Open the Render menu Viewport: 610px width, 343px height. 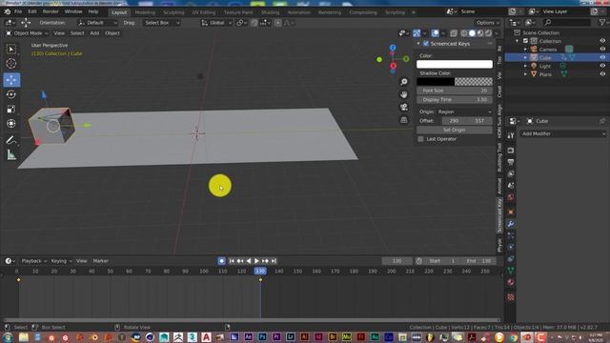click(x=51, y=11)
